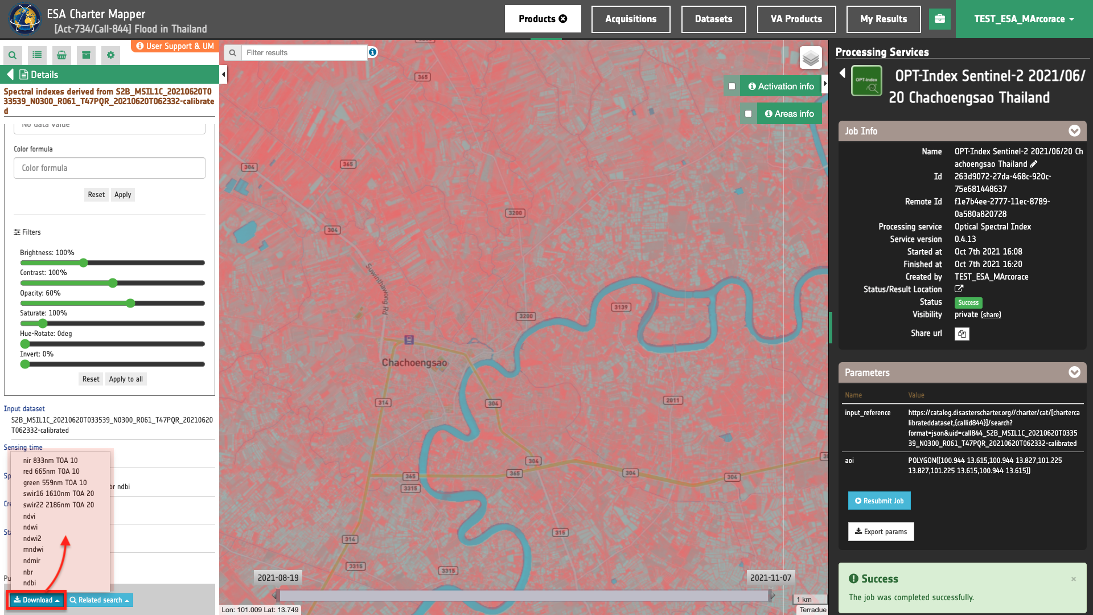Download the nbr index

(x=28, y=572)
